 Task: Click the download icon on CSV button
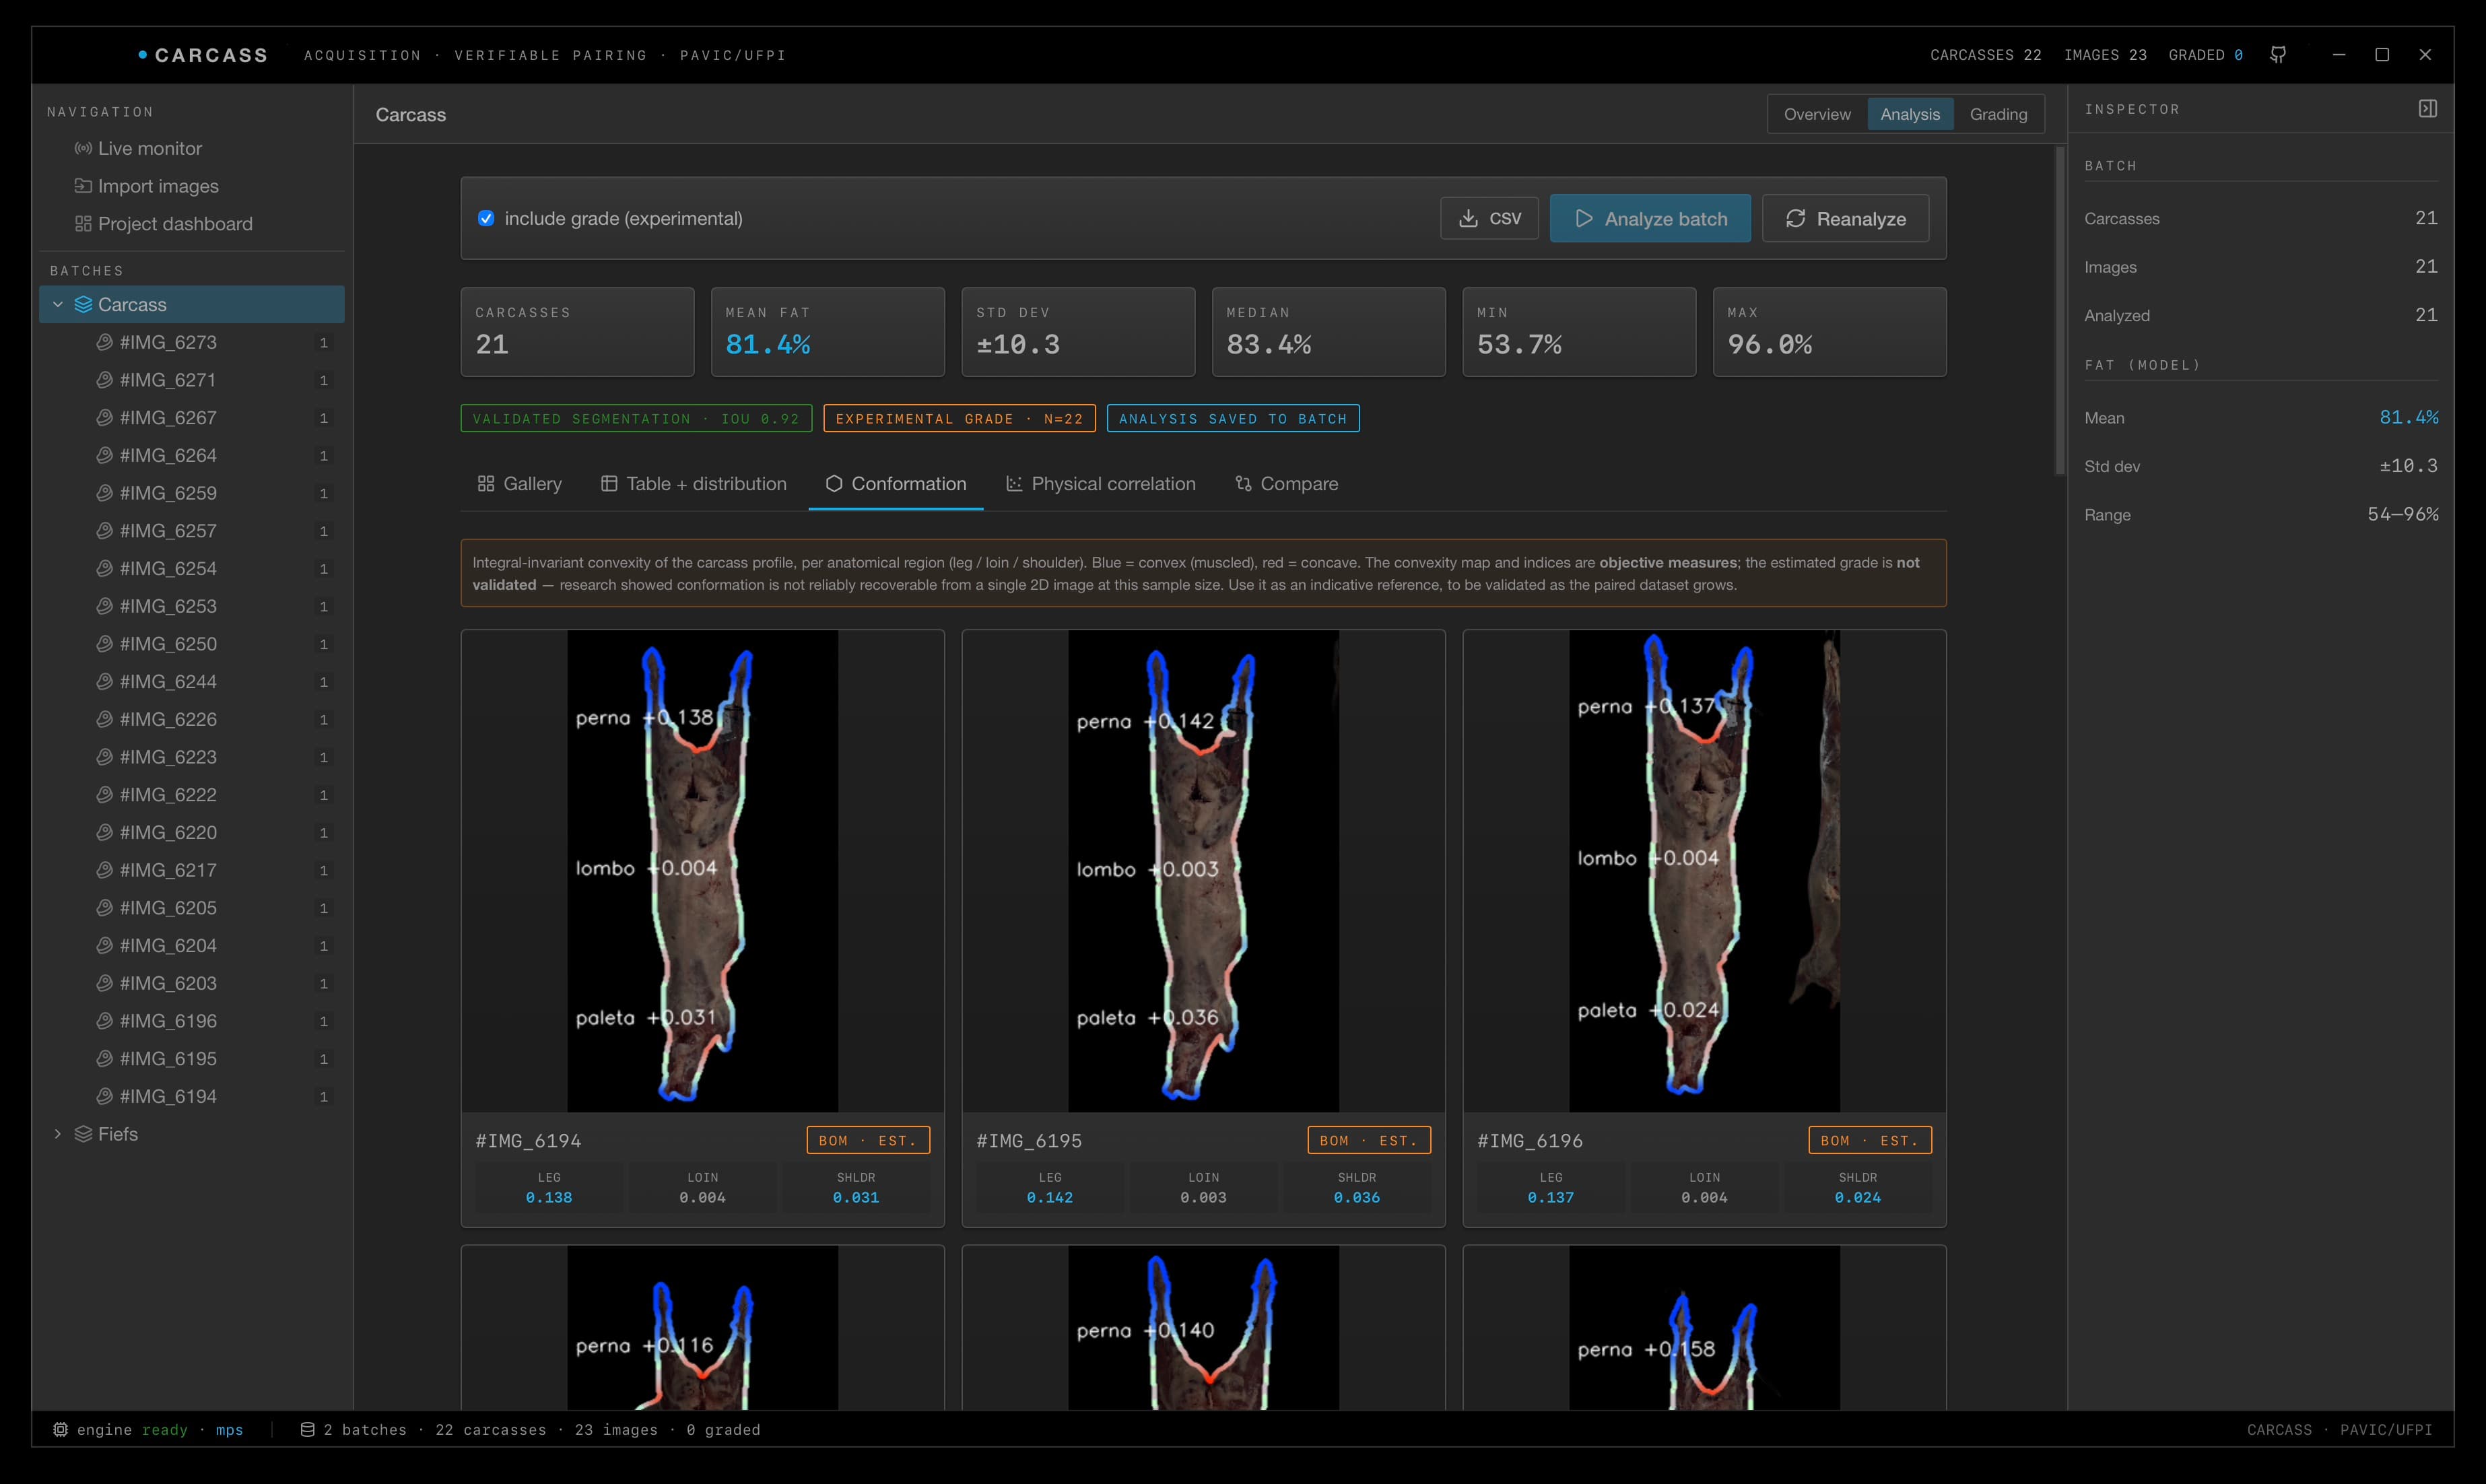[1468, 218]
